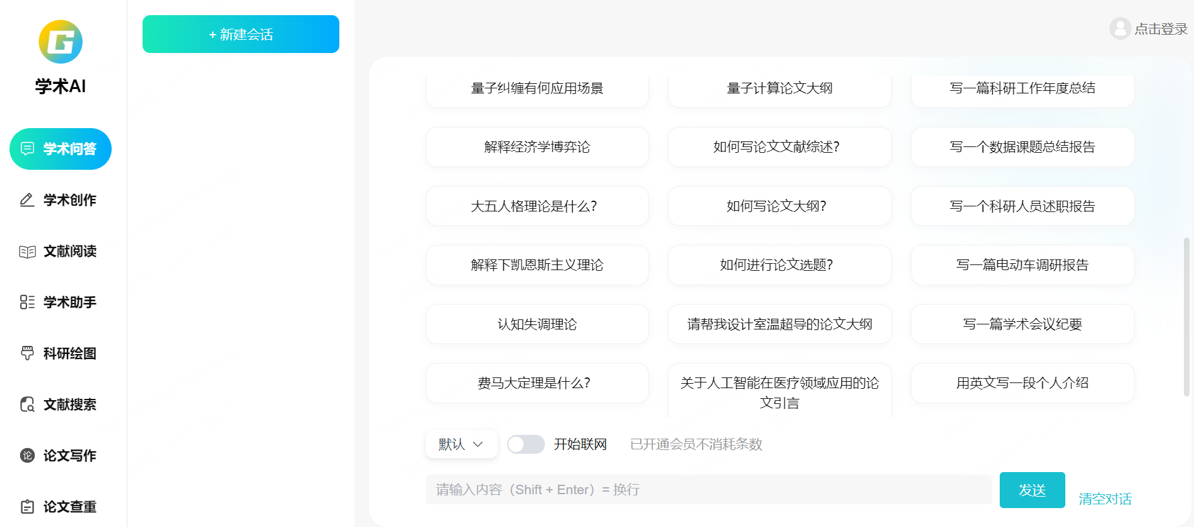Select the 写一篇学术会议纪要 prompt card
This screenshot has width=1194, height=527.
click(x=1022, y=324)
